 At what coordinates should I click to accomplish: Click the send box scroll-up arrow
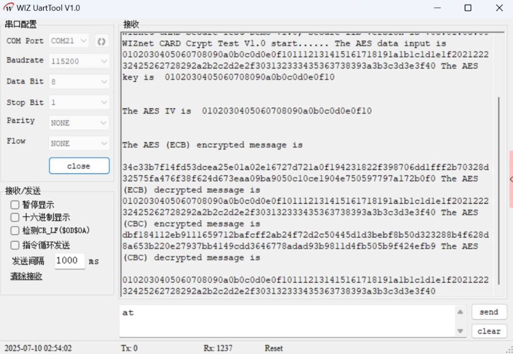[460, 311]
